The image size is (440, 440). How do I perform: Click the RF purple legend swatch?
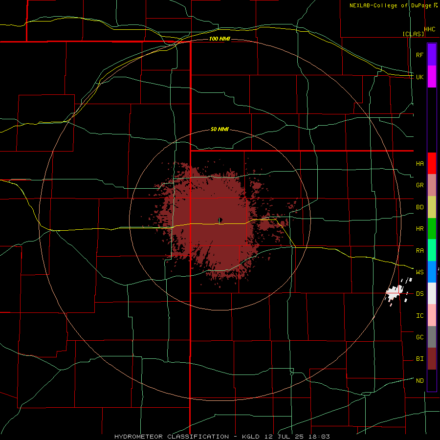432,55
